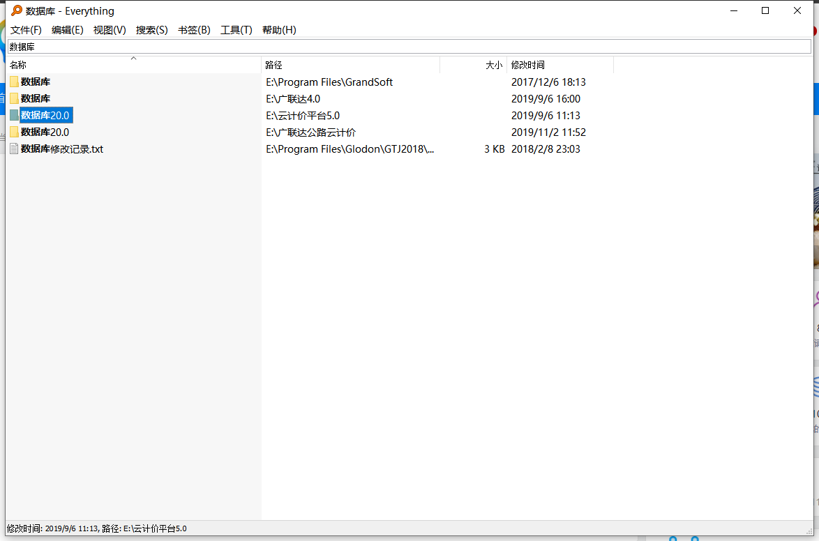Click path E:\Program Files\GrandSoft
The width and height of the screenshot is (819, 541).
[329, 82]
